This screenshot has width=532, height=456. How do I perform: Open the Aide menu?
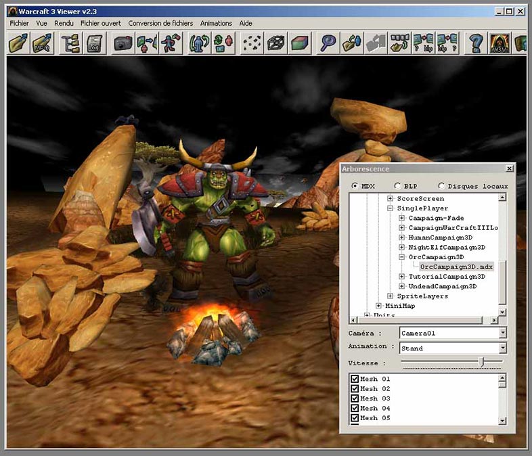click(246, 23)
